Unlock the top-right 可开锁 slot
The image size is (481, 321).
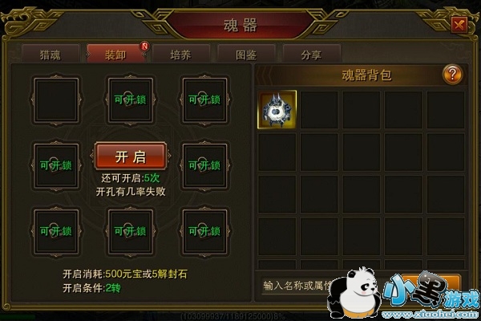coord(204,100)
